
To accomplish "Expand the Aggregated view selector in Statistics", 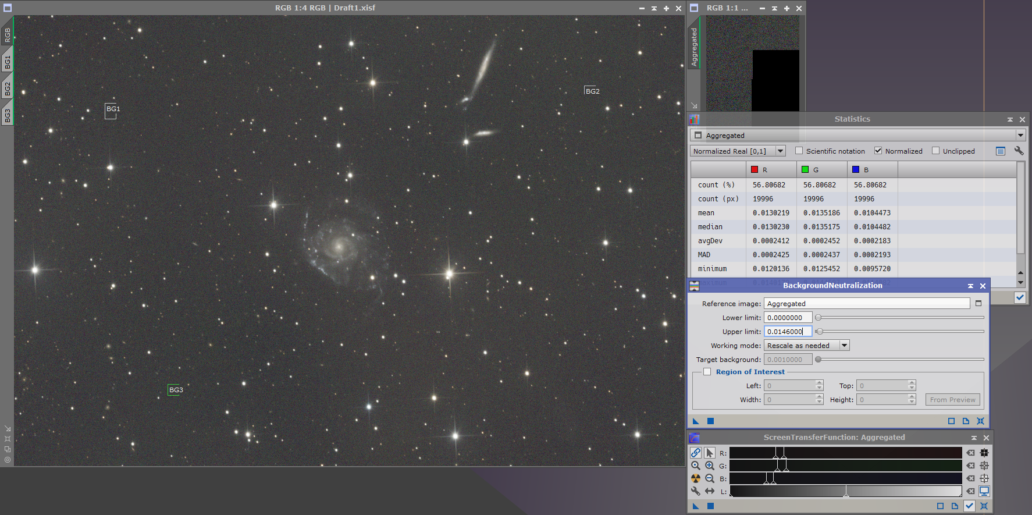I will (x=1020, y=135).
